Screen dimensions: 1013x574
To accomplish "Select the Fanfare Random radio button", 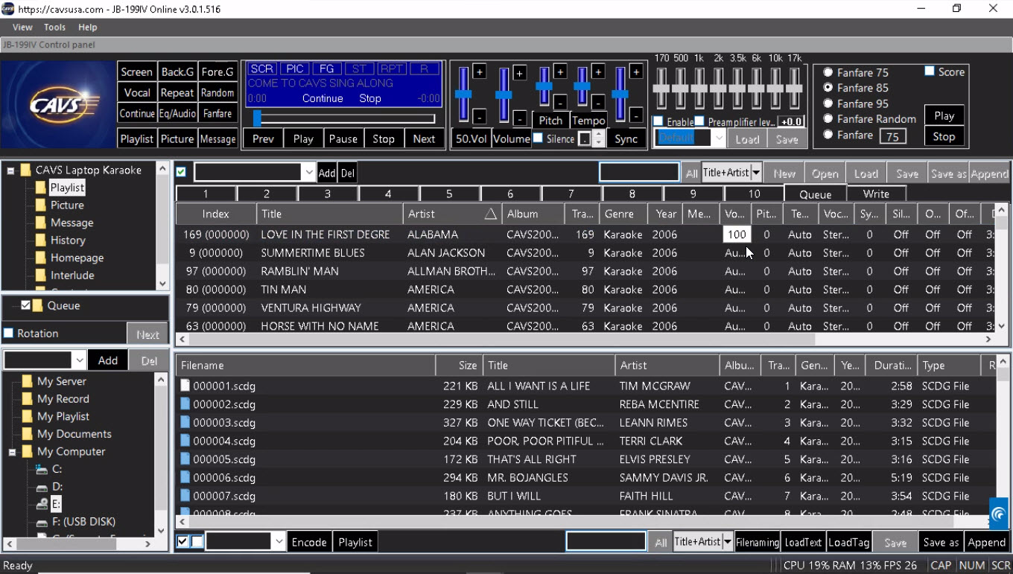I will click(828, 118).
